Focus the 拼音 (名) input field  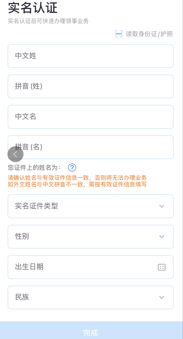[90, 147]
